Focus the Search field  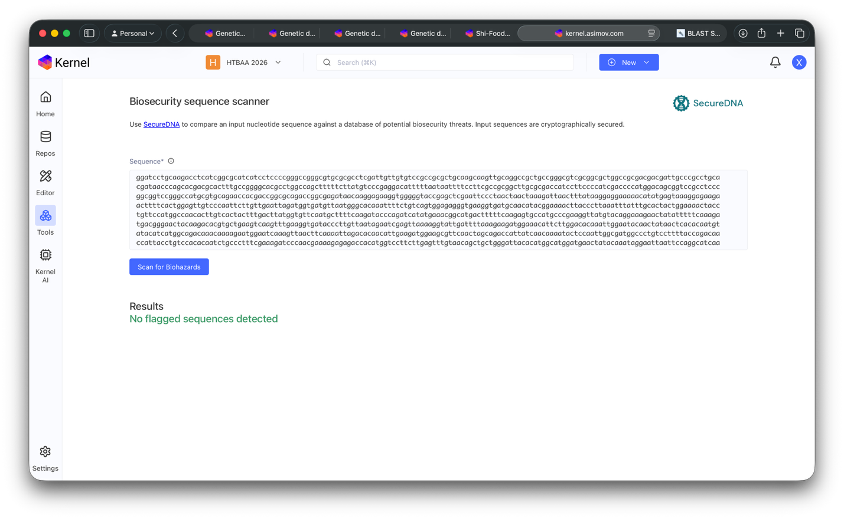point(445,63)
